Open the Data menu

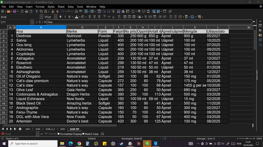click(71, 7)
